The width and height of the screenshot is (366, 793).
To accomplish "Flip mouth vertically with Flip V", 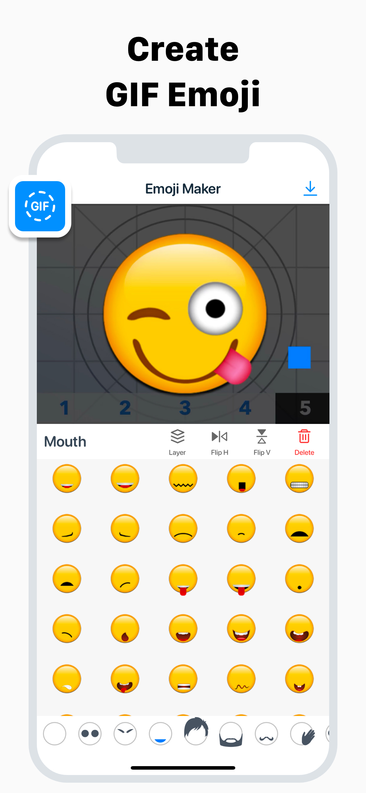I will point(262,442).
